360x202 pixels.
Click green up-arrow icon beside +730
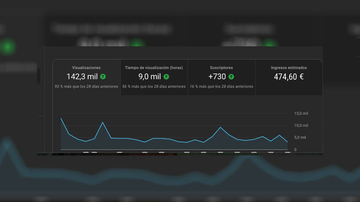tap(231, 77)
